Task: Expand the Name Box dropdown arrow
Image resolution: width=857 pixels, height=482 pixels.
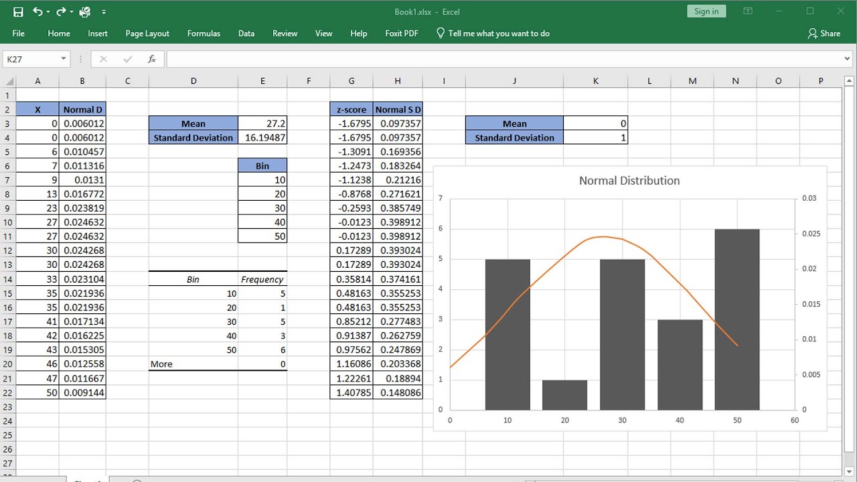Action: tap(64, 59)
